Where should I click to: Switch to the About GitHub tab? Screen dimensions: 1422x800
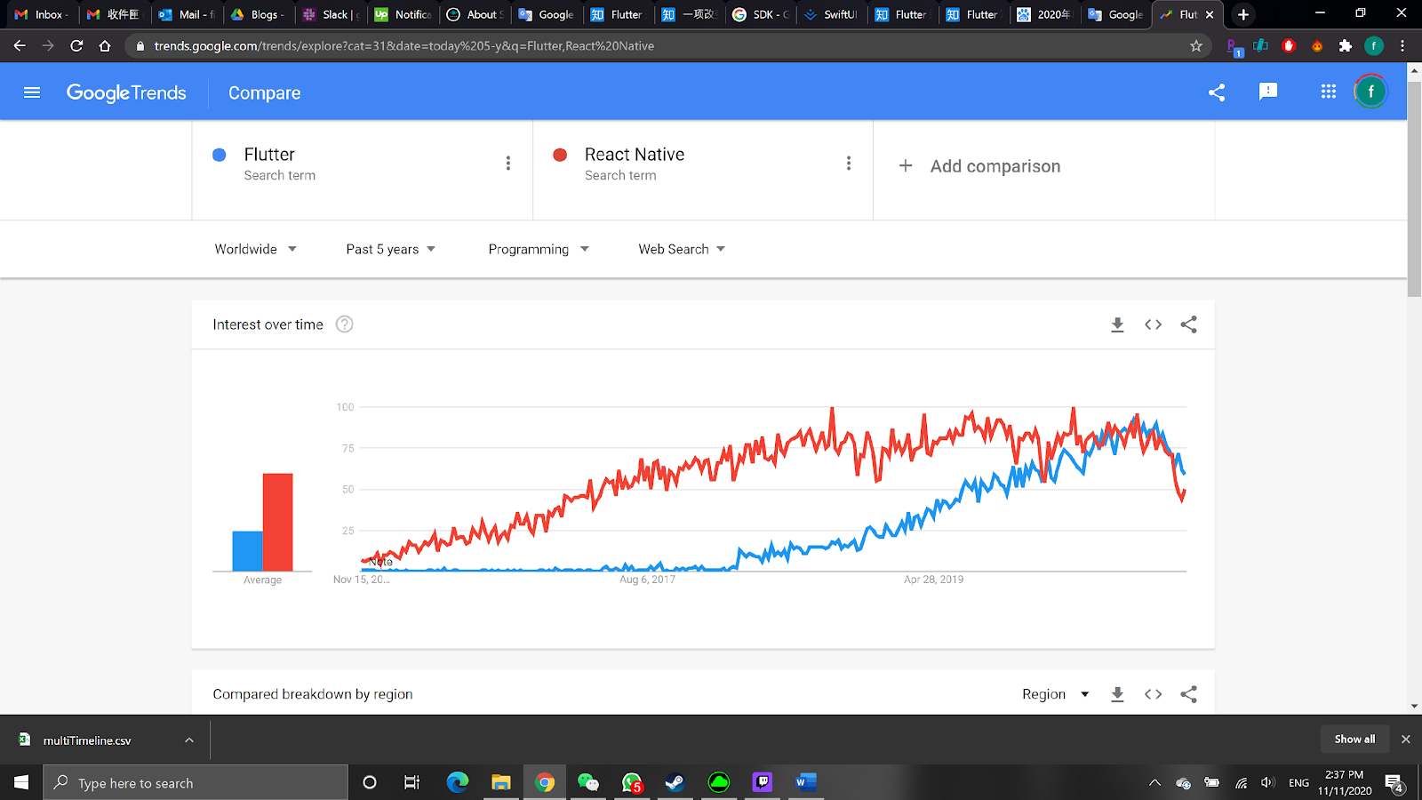(475, 14)
